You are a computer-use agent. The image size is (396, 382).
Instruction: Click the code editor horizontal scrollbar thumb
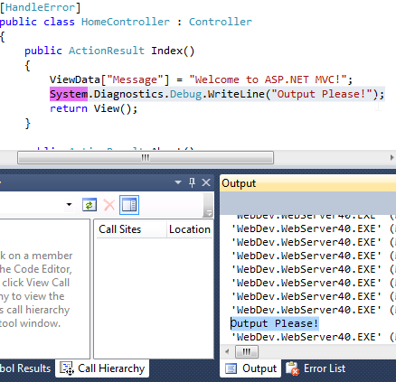coord(146,158)
